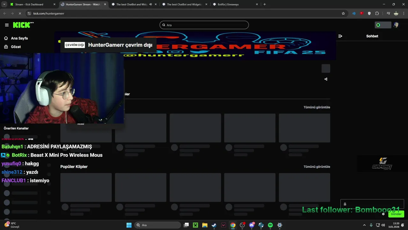
Task: Show hidden system tray icons
Action: click(364, 225)
